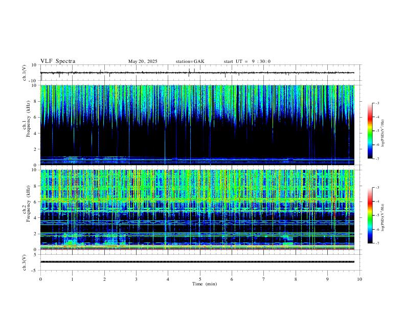405x313 pixels.
Task: Click the ch.1 voltage waveform trace
Action: (x=197, y=73)
